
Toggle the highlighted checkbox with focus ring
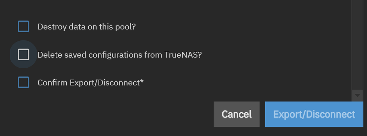point(23,55)
